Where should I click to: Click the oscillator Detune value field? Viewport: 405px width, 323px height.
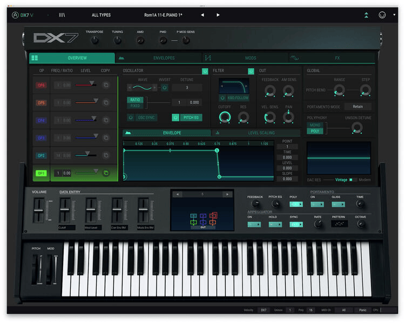click(x=187, y=88)
